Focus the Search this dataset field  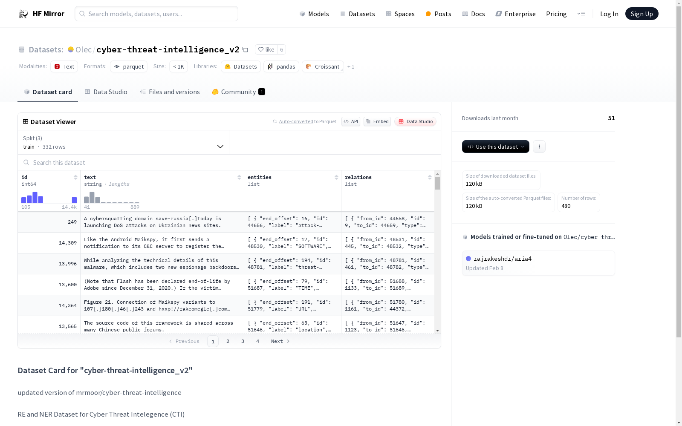pyautogui.click(x=229, y=162)
